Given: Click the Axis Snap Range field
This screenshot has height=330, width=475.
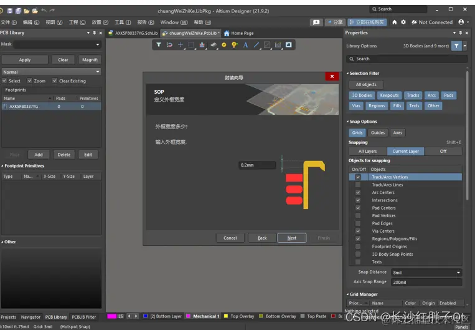Looking at the screenshot, I should click(426, 283).
